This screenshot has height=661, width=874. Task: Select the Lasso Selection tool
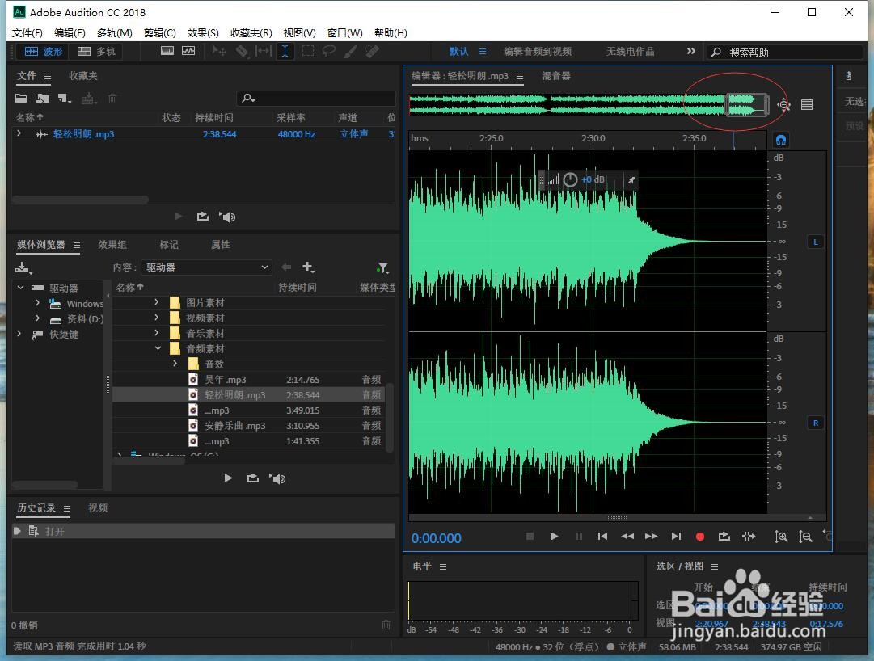(329, 51)
